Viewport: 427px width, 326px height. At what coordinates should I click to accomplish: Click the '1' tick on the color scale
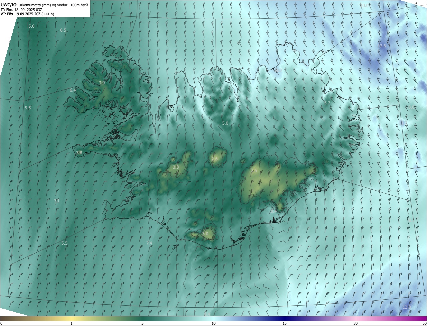(x=71, y=324)
